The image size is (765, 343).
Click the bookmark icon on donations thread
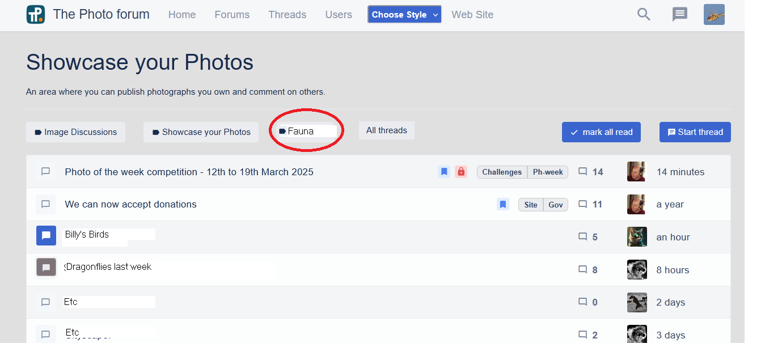pyautogui.click(x=503, y=205)
